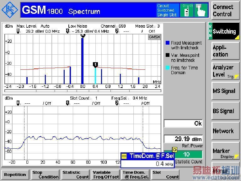Open Network settings
The image size is (241, 181).
(x=225, y=131)
